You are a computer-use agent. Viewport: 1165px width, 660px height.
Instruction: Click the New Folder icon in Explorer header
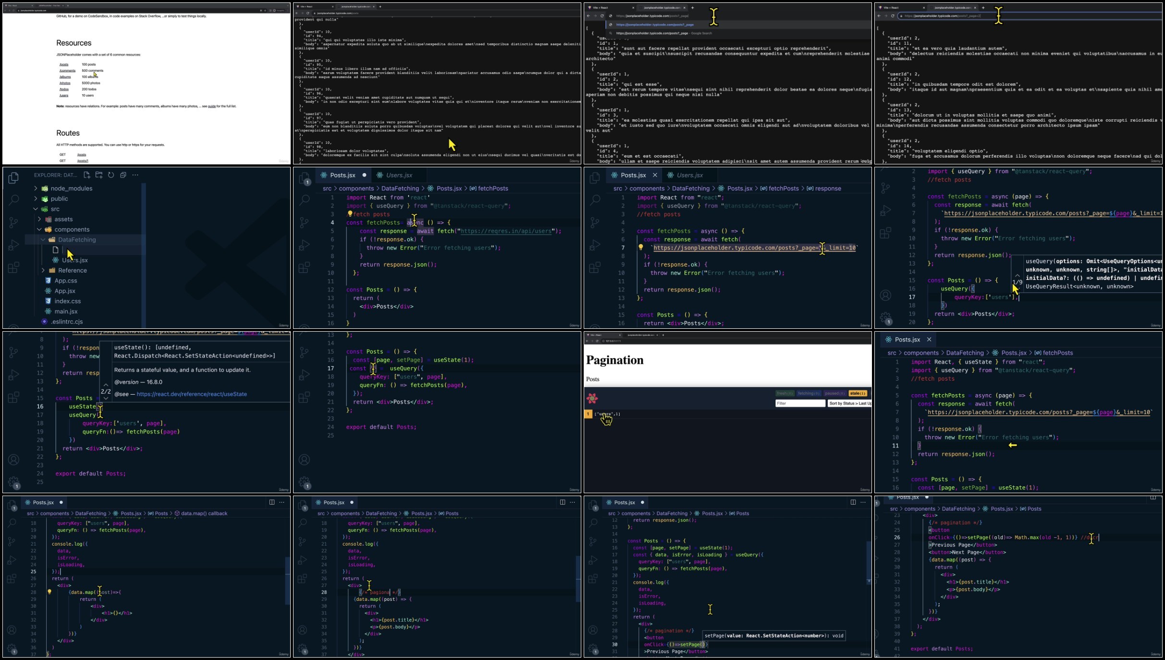coord(99,175)
